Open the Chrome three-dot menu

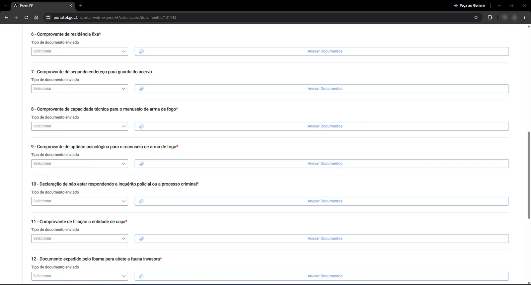(x=525, y=17)
